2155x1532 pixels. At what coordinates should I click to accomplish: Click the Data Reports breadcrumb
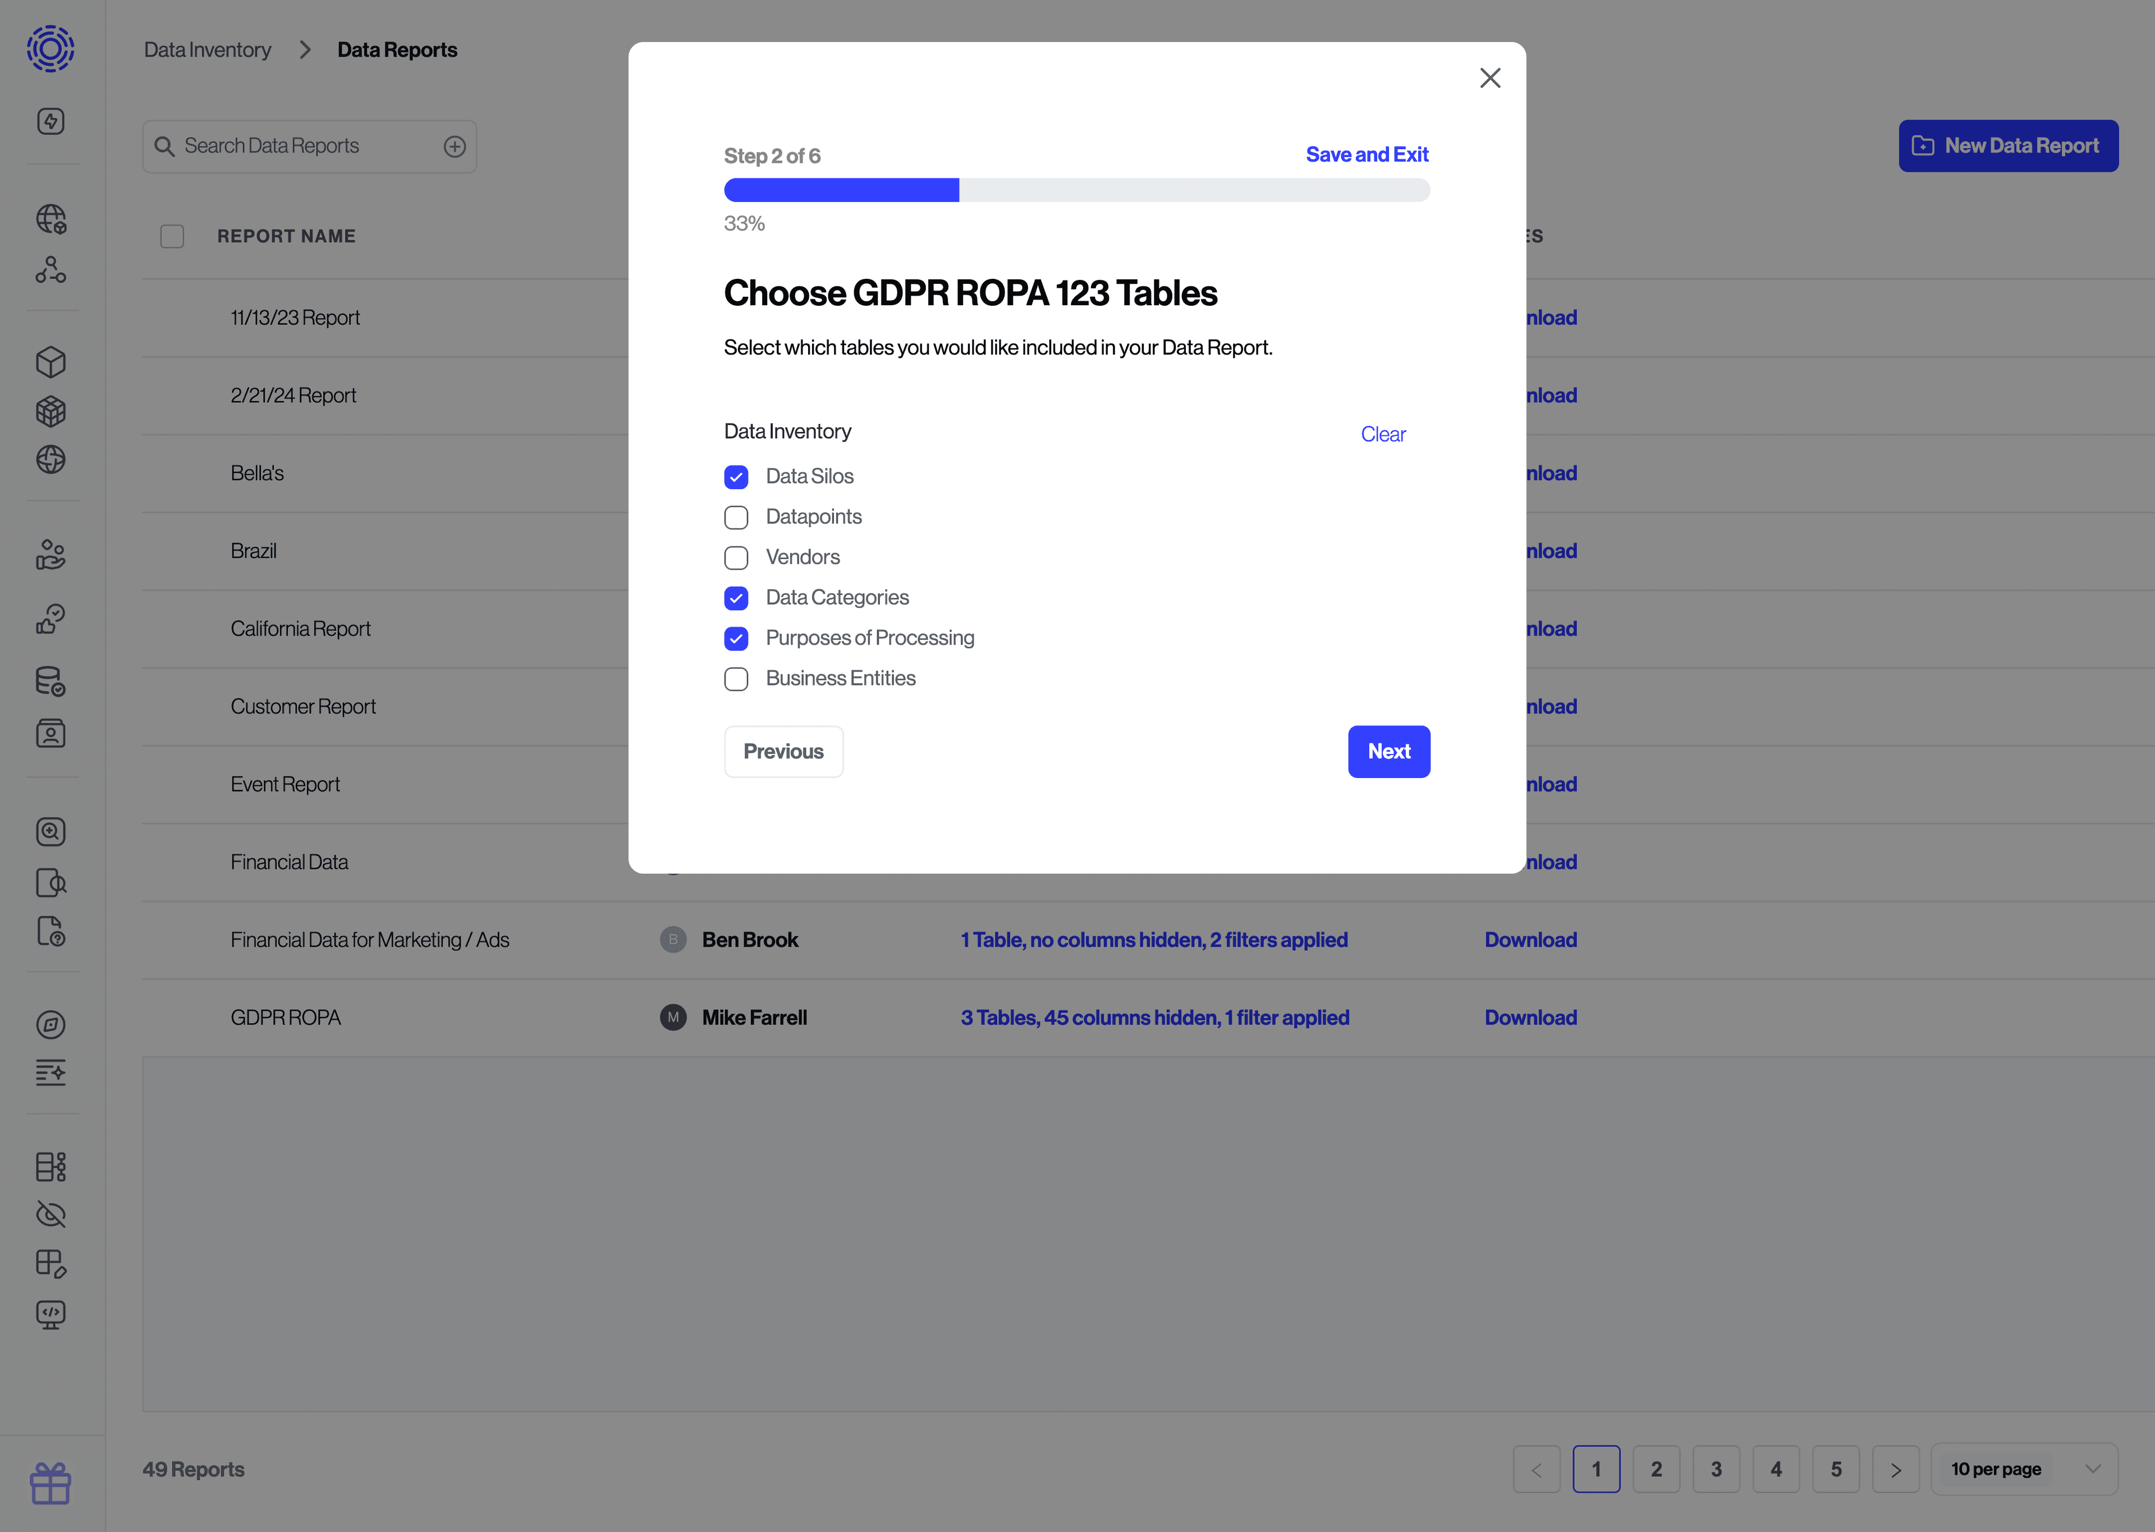[x=397, y=49]
